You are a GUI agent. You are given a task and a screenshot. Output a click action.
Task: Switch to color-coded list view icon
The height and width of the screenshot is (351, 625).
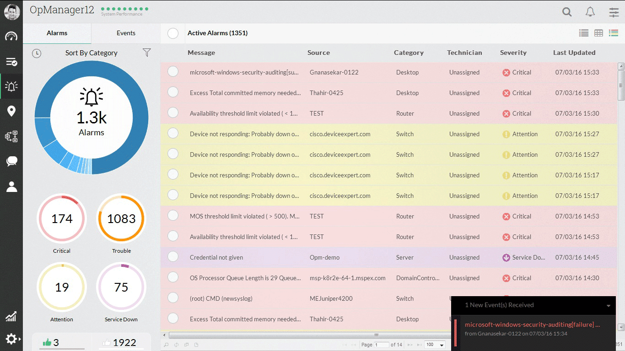tap(613, 33)
